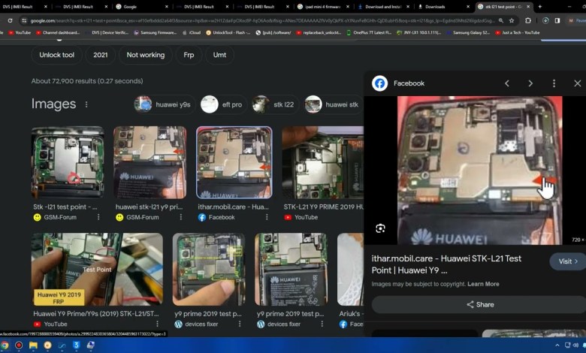This screenshot has height=353, width=586.
Task: Click the Visit button for ithar.mobil.care
Action: pos(566,261)
